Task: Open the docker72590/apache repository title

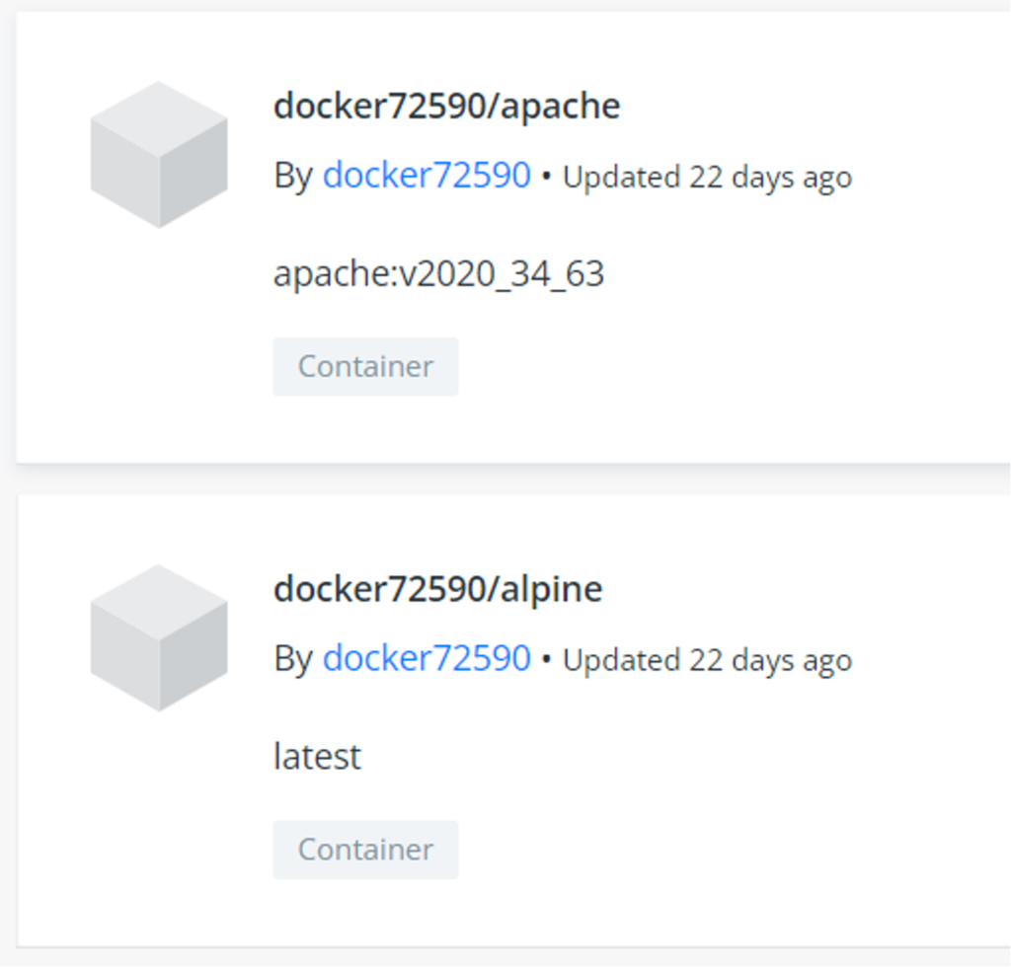Action: pos(447,106)
